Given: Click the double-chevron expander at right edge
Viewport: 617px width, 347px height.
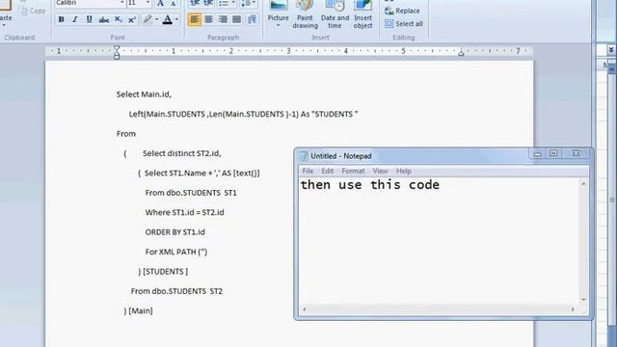Looking at the screenshot, I should tap(610, 49).
